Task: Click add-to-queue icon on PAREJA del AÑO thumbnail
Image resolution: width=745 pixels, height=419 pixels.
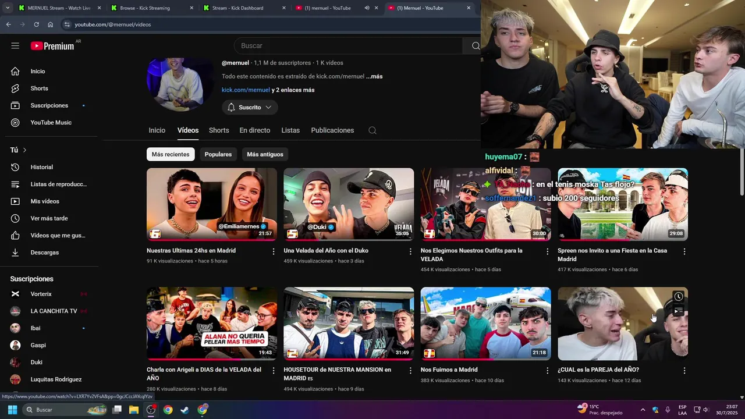Action: coord(679,311)
